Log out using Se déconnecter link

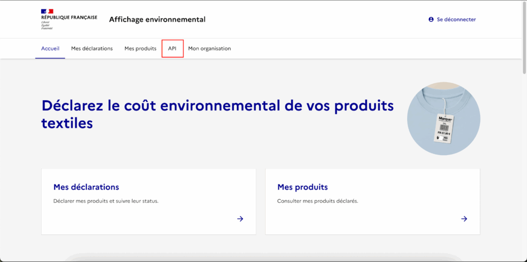(x=456, y=20)
